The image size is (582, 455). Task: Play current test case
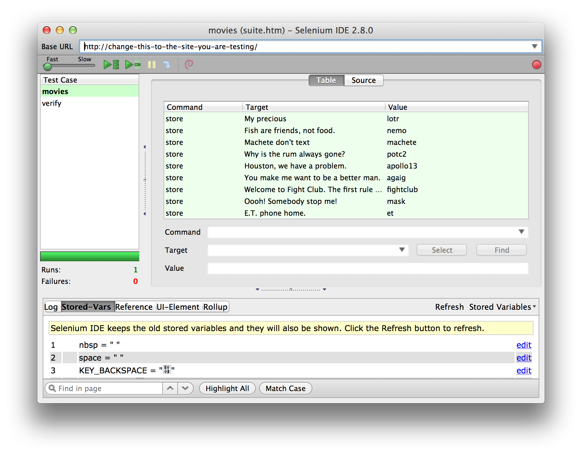133,65
